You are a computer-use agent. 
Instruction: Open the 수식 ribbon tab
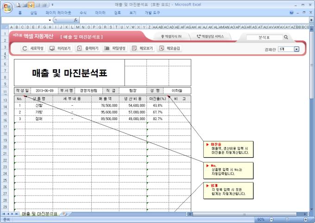point(83,13)
